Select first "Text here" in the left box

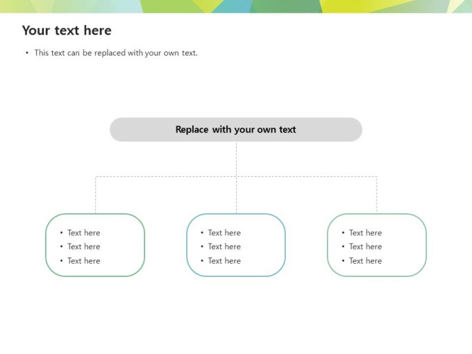click(83, 233)
